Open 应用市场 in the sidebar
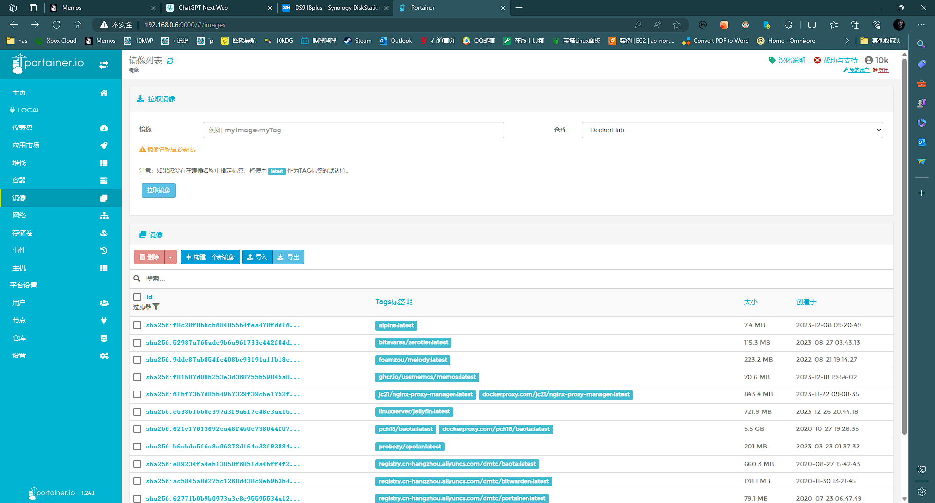The image size is (935, 503). [x=61, y=145]
